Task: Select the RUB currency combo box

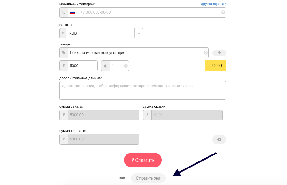Action: pos(101,33)
